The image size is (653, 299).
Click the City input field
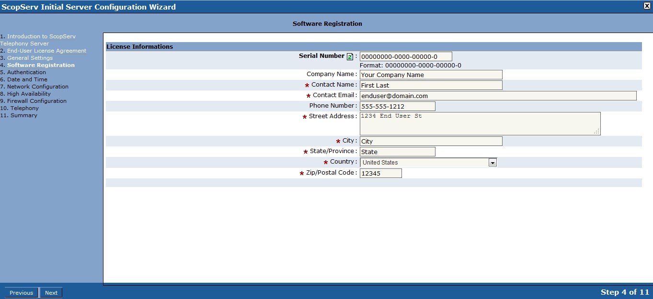[x=431, y=141]
